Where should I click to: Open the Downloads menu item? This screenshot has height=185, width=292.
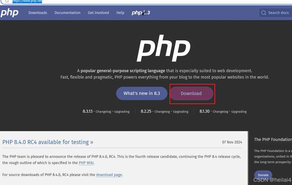(x=38, y=13)
